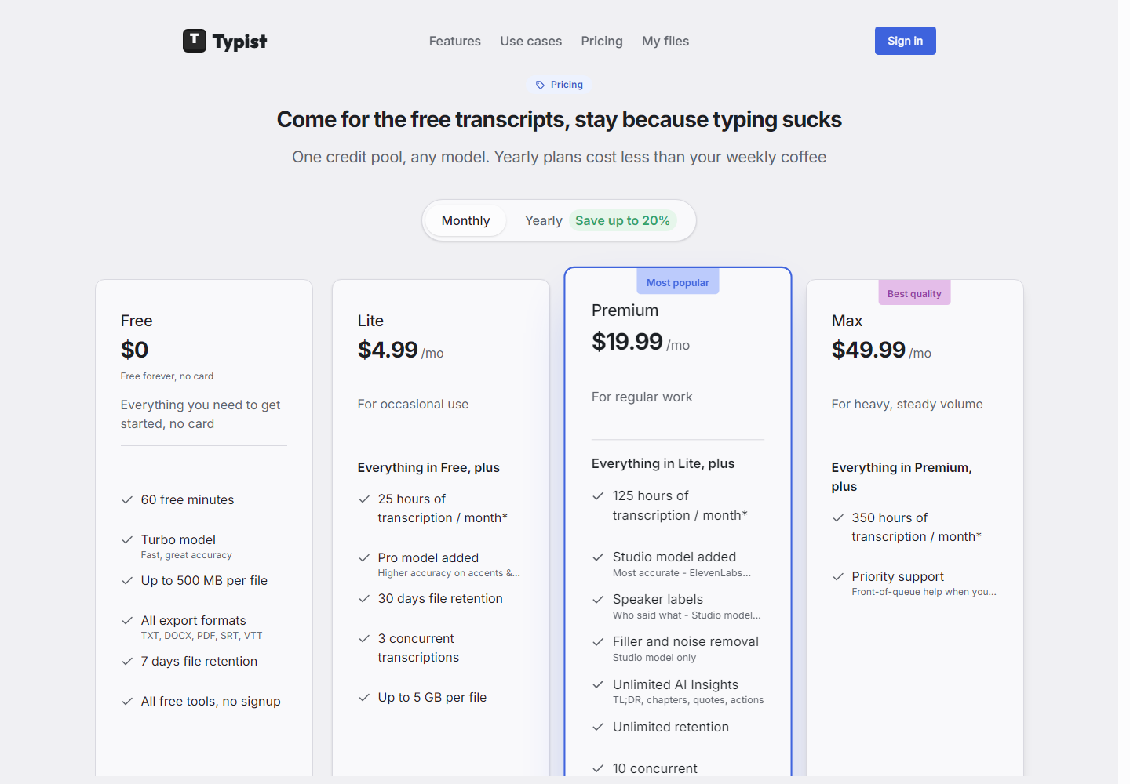Viewport: 1130px width, 784px height.
Task: Click the Max plan title
Action: tap(847, 321)
